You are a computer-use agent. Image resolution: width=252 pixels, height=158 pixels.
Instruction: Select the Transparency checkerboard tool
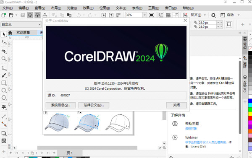click(4, 141)
